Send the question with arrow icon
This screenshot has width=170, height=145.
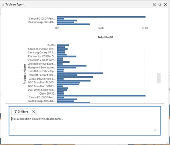pyautogui.click(x=155, y=130)
